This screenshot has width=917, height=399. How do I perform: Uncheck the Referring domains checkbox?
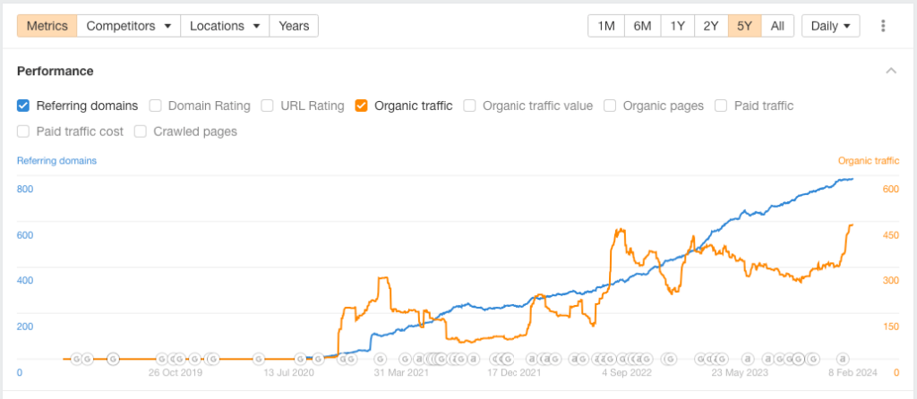pyautogui.click(x=24, y=106)
